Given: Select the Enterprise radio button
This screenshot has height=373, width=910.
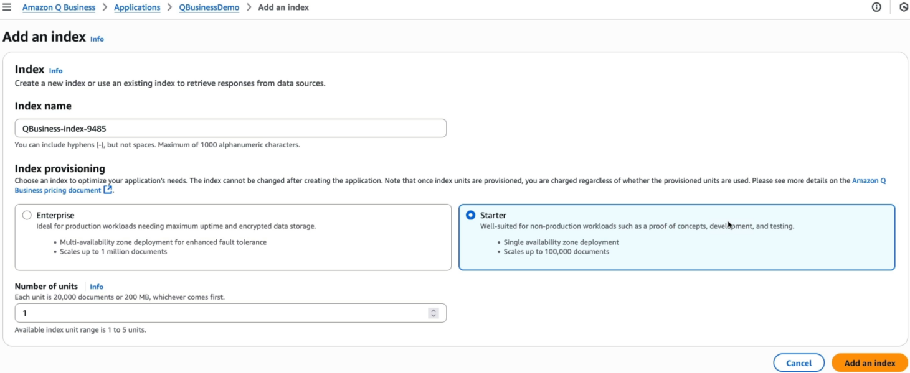Looking at the screenshot, I should point(27,215).
